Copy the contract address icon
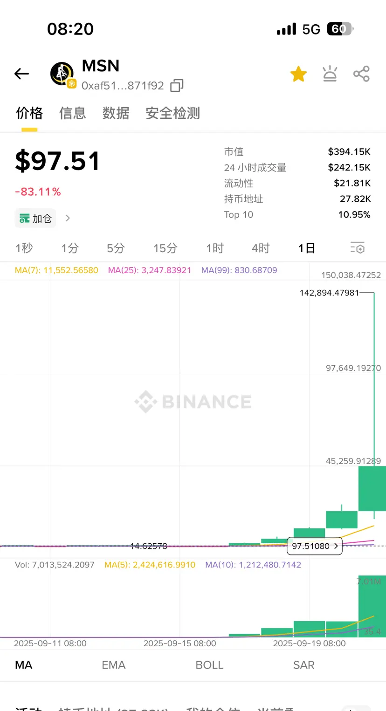Screen dimensions: 386x711 point(177,86)
